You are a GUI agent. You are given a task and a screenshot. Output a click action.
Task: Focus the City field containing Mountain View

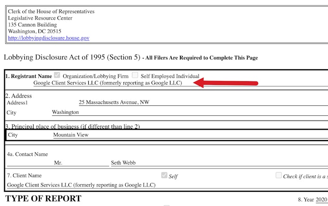(x=190, y=135)
